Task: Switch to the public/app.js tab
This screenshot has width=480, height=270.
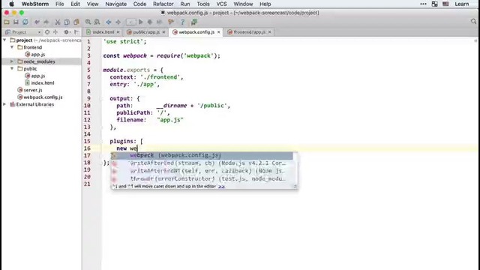Action: (x=146, y=32)
